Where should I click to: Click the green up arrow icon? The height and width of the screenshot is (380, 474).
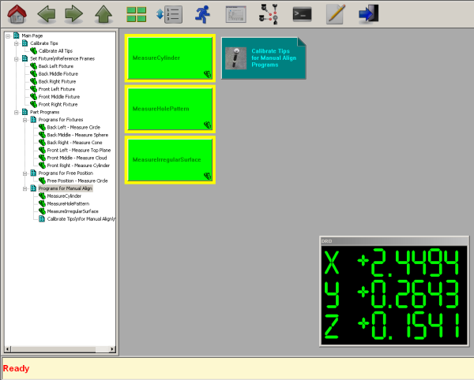point(103,13)
